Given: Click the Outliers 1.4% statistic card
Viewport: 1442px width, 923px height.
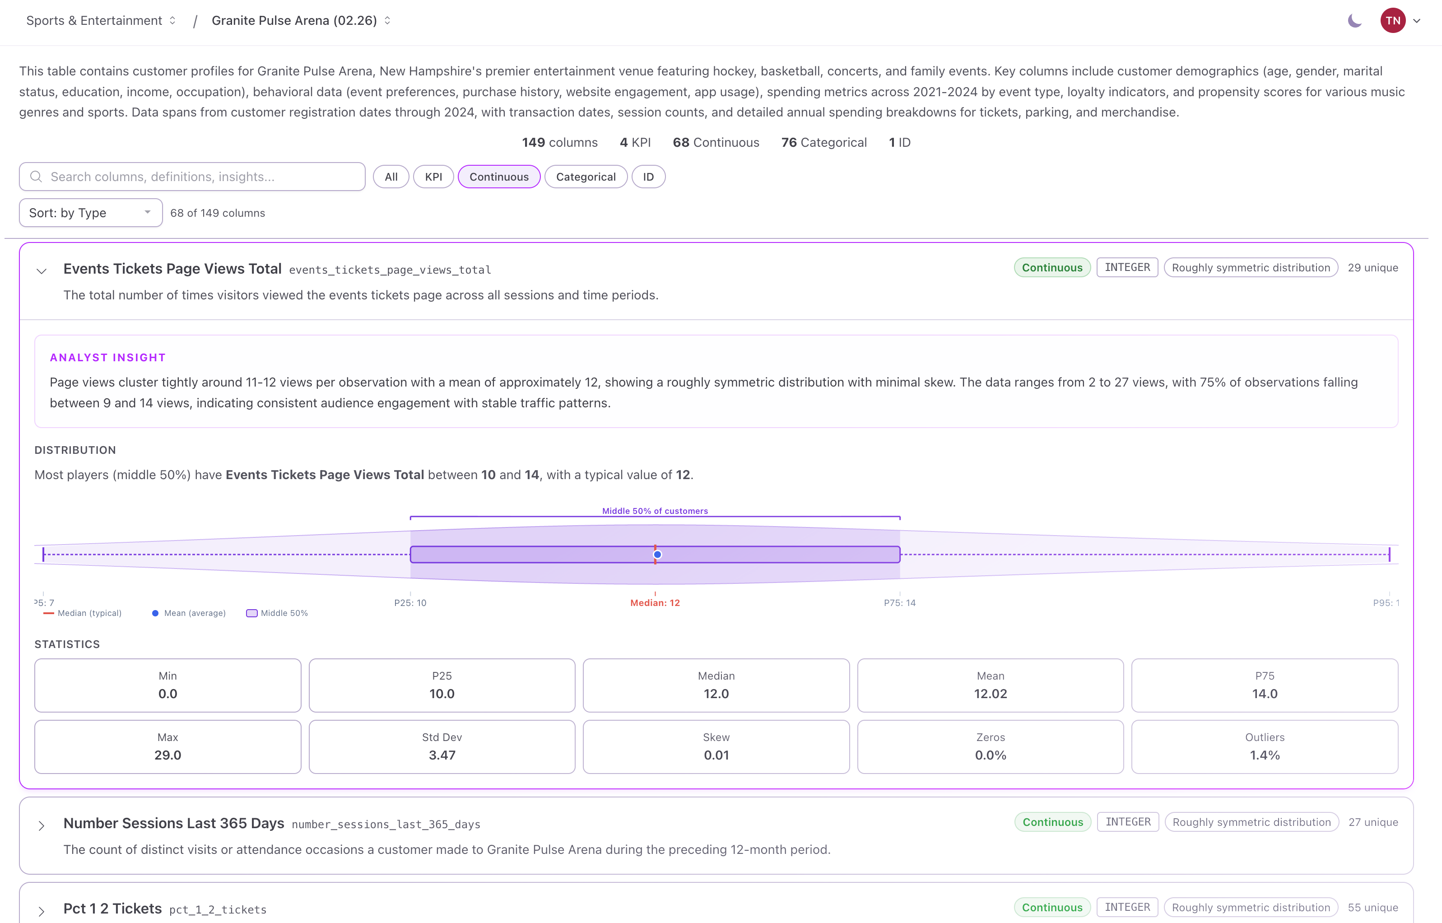Looking at the screenshot, I should click(1265, 747).
